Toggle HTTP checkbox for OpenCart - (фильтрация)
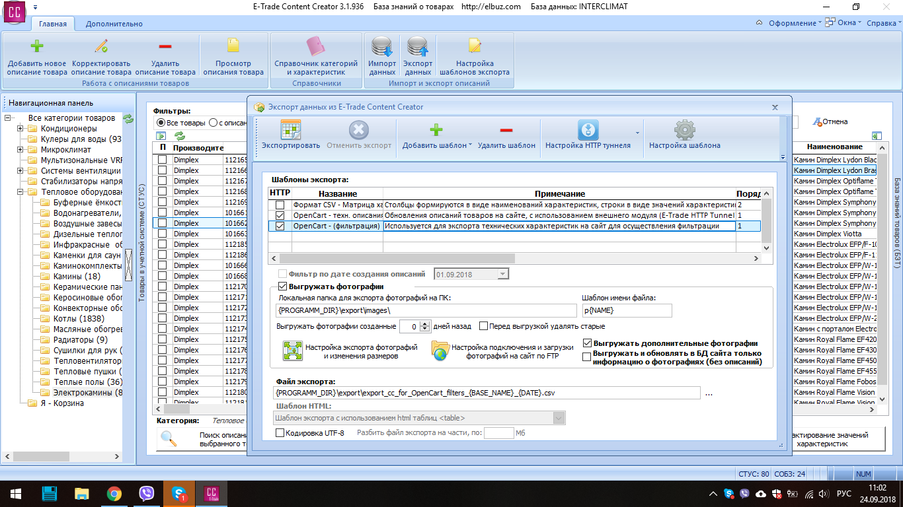Viewport: 903px width, 507px height. tap(280, 226)
